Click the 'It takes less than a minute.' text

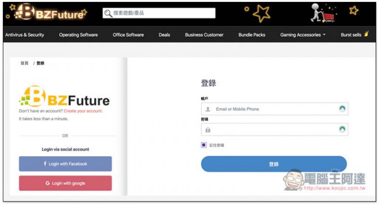(43, 119)
